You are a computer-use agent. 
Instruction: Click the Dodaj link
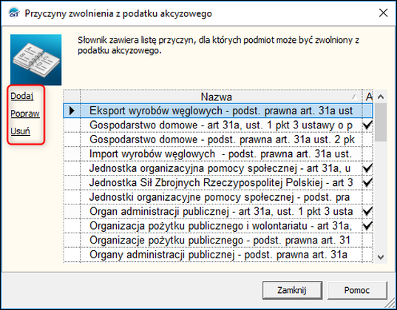click(x=22, y=96)
